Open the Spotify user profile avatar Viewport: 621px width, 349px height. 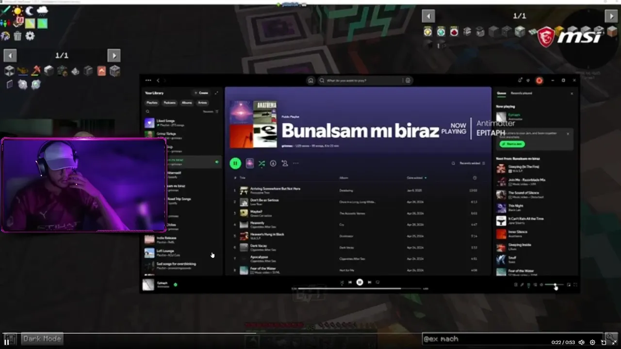539,80
